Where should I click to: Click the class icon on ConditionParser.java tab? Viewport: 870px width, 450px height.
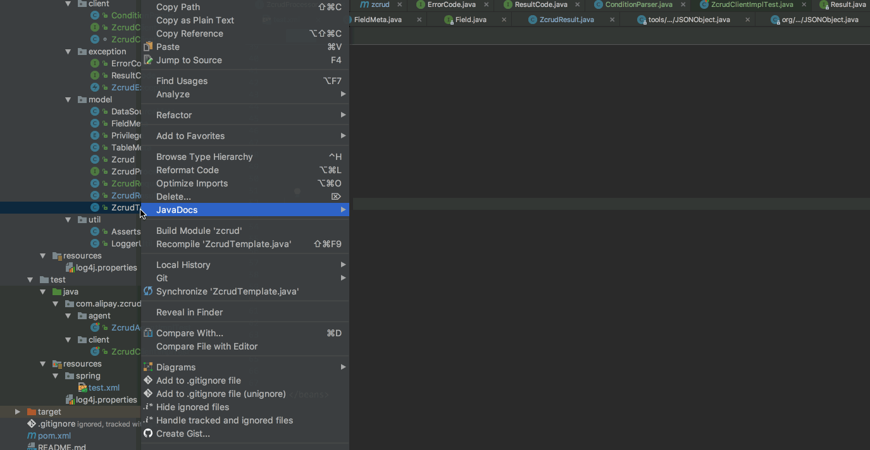click(x=599, y=4)
